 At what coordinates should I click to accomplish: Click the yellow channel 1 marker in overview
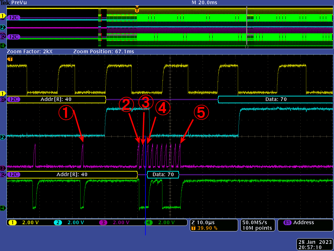(x=3, y=16)
